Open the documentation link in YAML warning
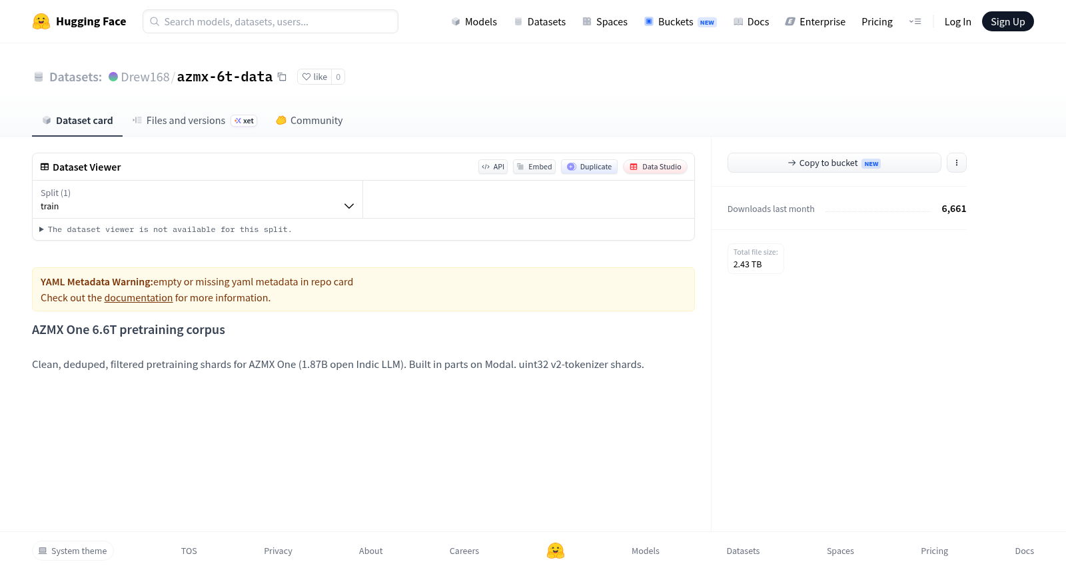1066x574 pixels. [x=139, y=298]
